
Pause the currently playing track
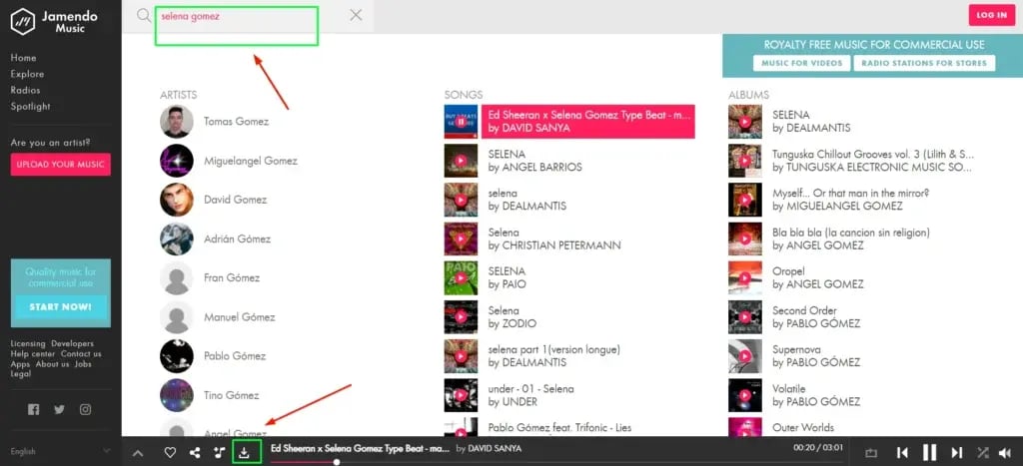930,453
